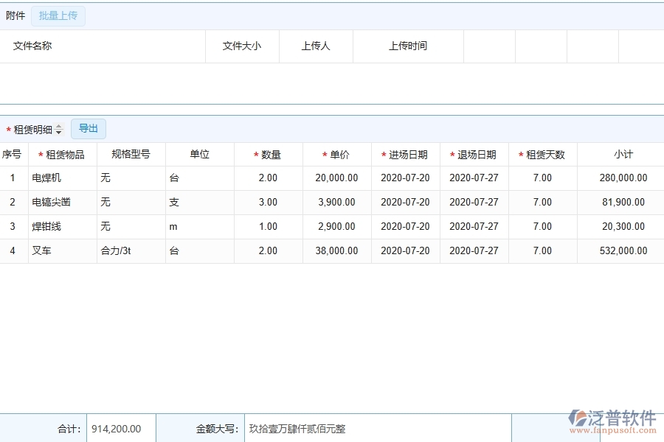Select the 上传时间 column header
Screen dimensions: 664x442
(408, 46)
